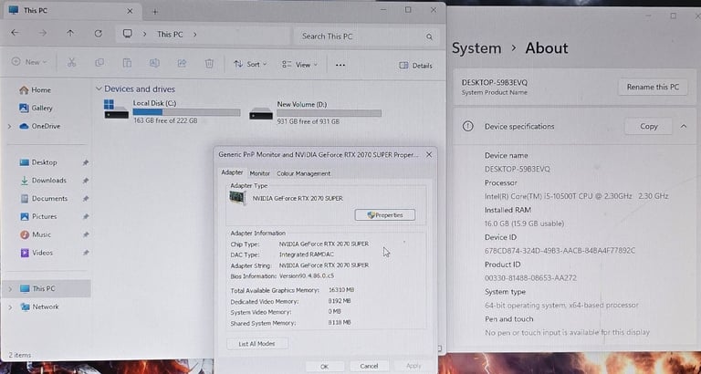
Task: Click System in the Settings breadcrumb
Action: 476,48
